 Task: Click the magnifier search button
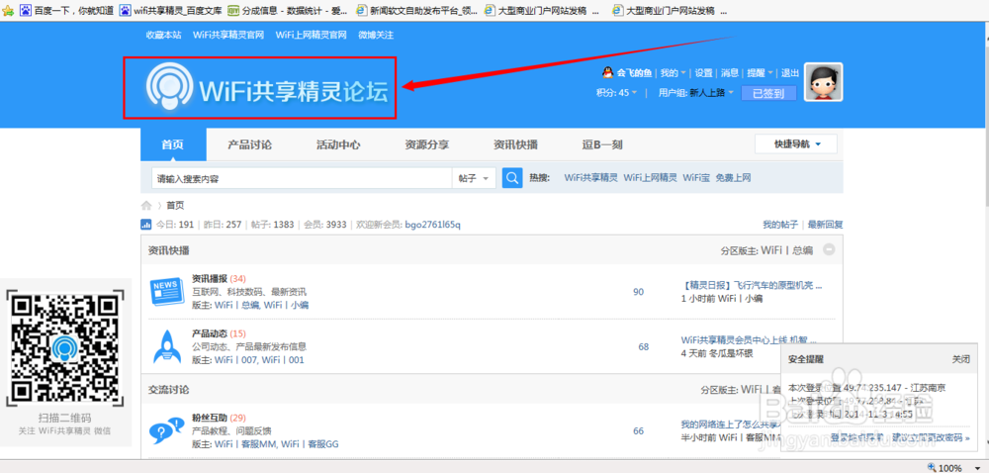pyautogui.click(x=512, y=178)
